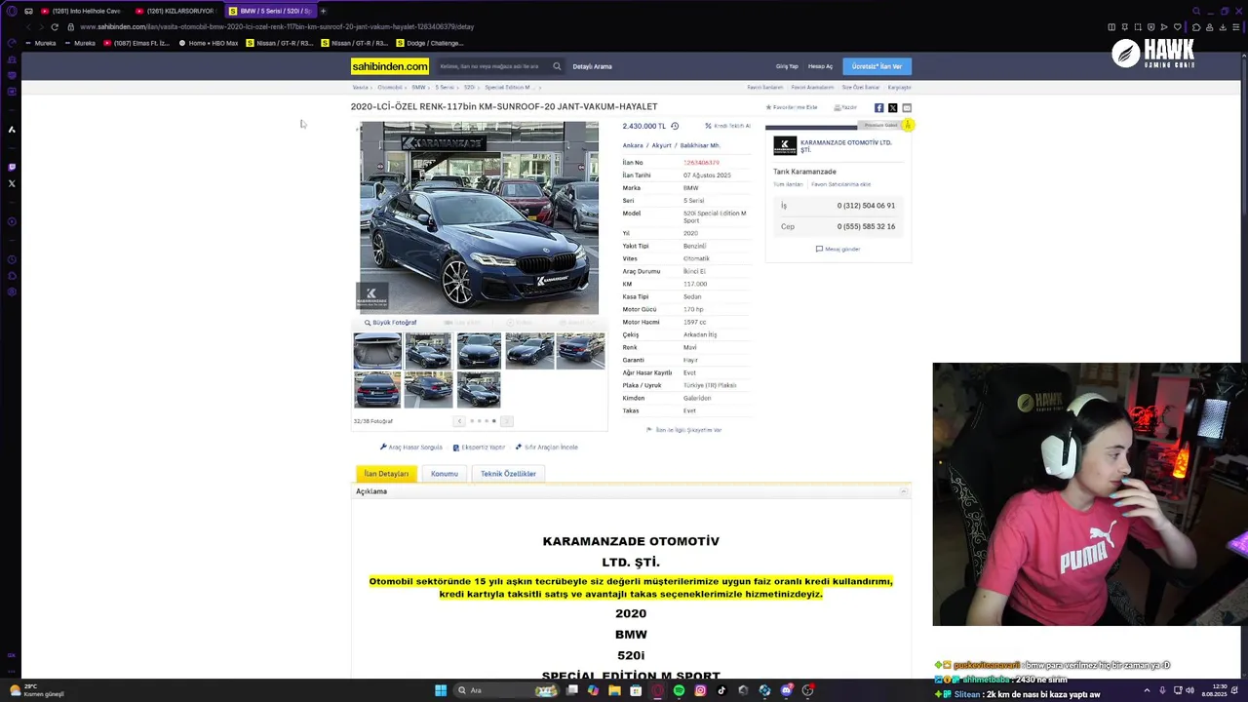This screenshot has height=702, width=1248.
Task: Show previous photo thumbnails page arrow
Action: pyautogui.click(x=459, y=421)
